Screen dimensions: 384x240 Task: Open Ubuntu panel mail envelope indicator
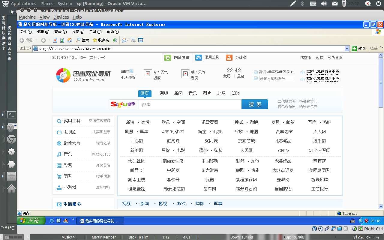pyautogui.click(x=334, y=4)
